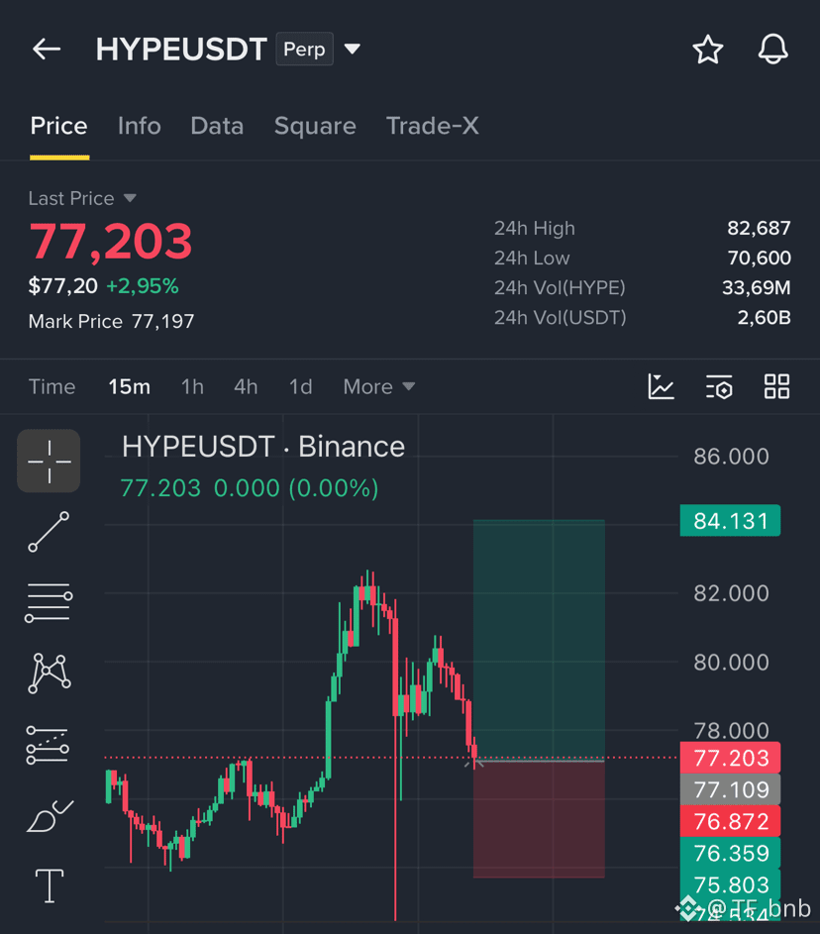The width and height of the screenshot is (820, 934).
Task: Click the 24h Vol(HYPE) value 33,69M
Action: [757, 287]
